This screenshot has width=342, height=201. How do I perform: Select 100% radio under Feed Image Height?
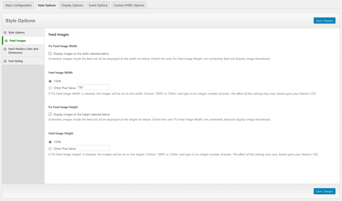50,142
